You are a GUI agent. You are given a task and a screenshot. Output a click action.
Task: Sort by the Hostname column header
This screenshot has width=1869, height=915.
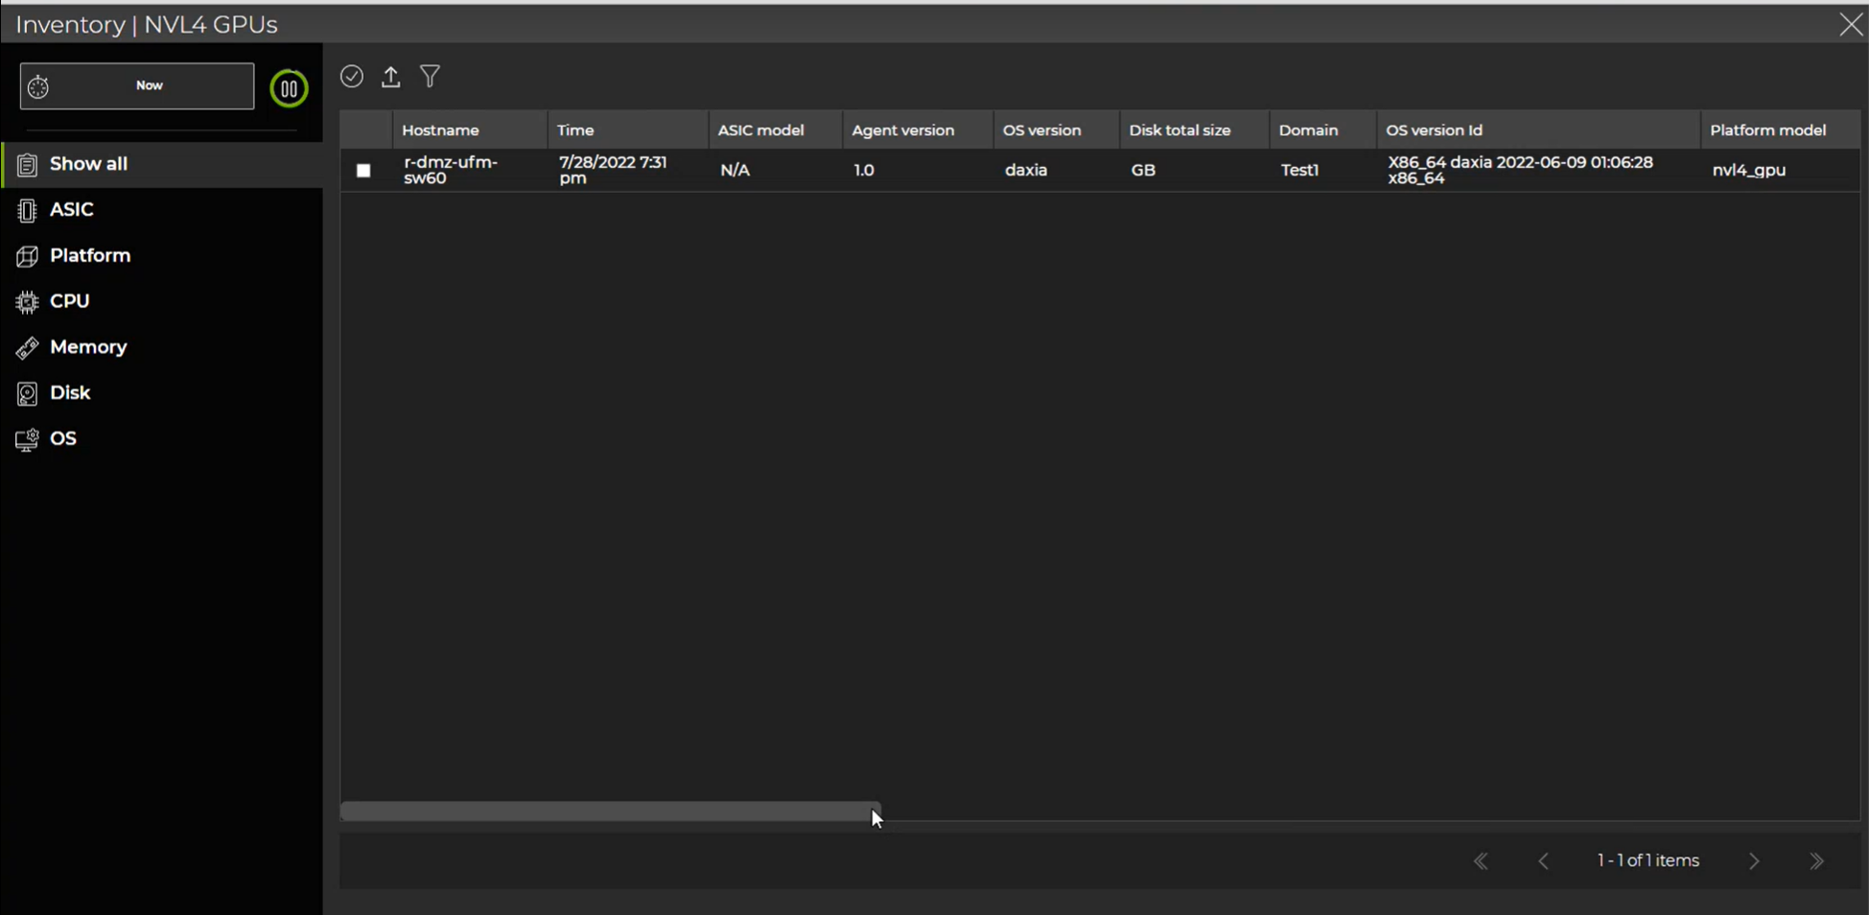click(440, 130)
